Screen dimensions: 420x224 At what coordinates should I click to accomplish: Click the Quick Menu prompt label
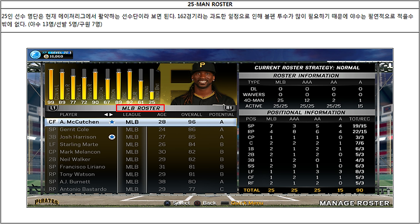[x=247, y=203]
